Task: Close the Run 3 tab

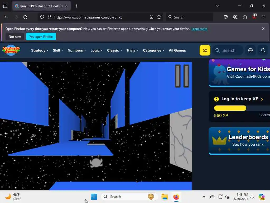Action: click(x=66, y=6)
